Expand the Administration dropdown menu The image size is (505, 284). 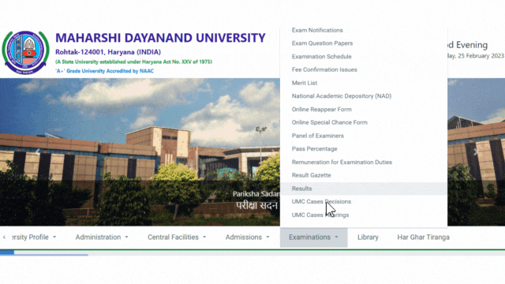[x=102, y=237]
